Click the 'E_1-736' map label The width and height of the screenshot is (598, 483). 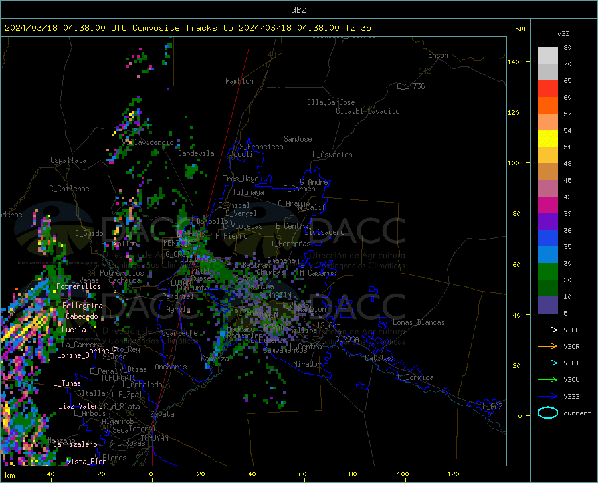(x=411, y=86)
